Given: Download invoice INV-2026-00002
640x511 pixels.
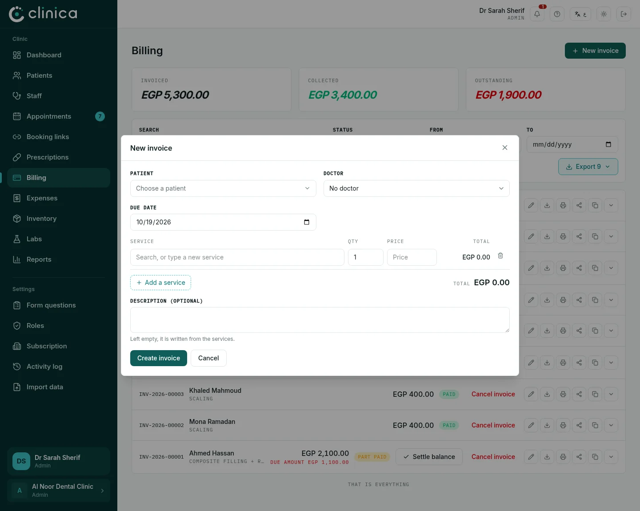Looking at the screenshot, I should [x=547, y=425].
